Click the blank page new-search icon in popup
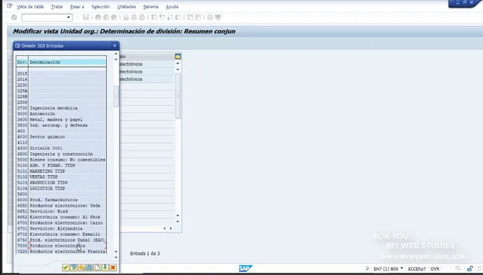The height and width of the screenshot is (275, 483). (x=97, y=267)
